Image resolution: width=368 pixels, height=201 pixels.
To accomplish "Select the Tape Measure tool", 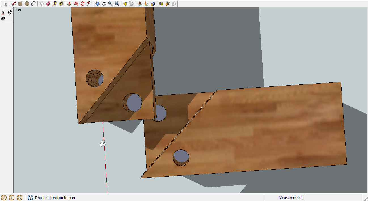I will click(x=55, y=4).
